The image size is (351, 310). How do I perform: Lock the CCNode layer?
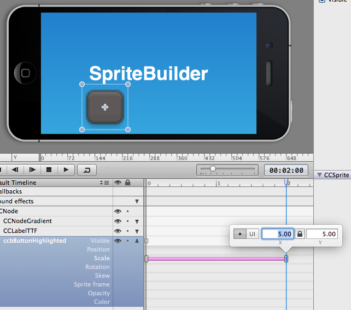tap(127, 211)
